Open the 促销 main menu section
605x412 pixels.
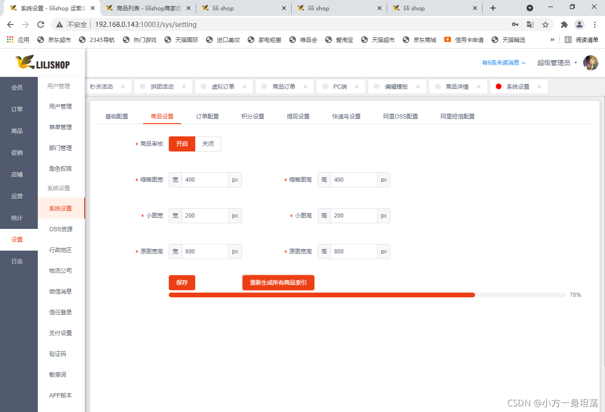[19, 152]
